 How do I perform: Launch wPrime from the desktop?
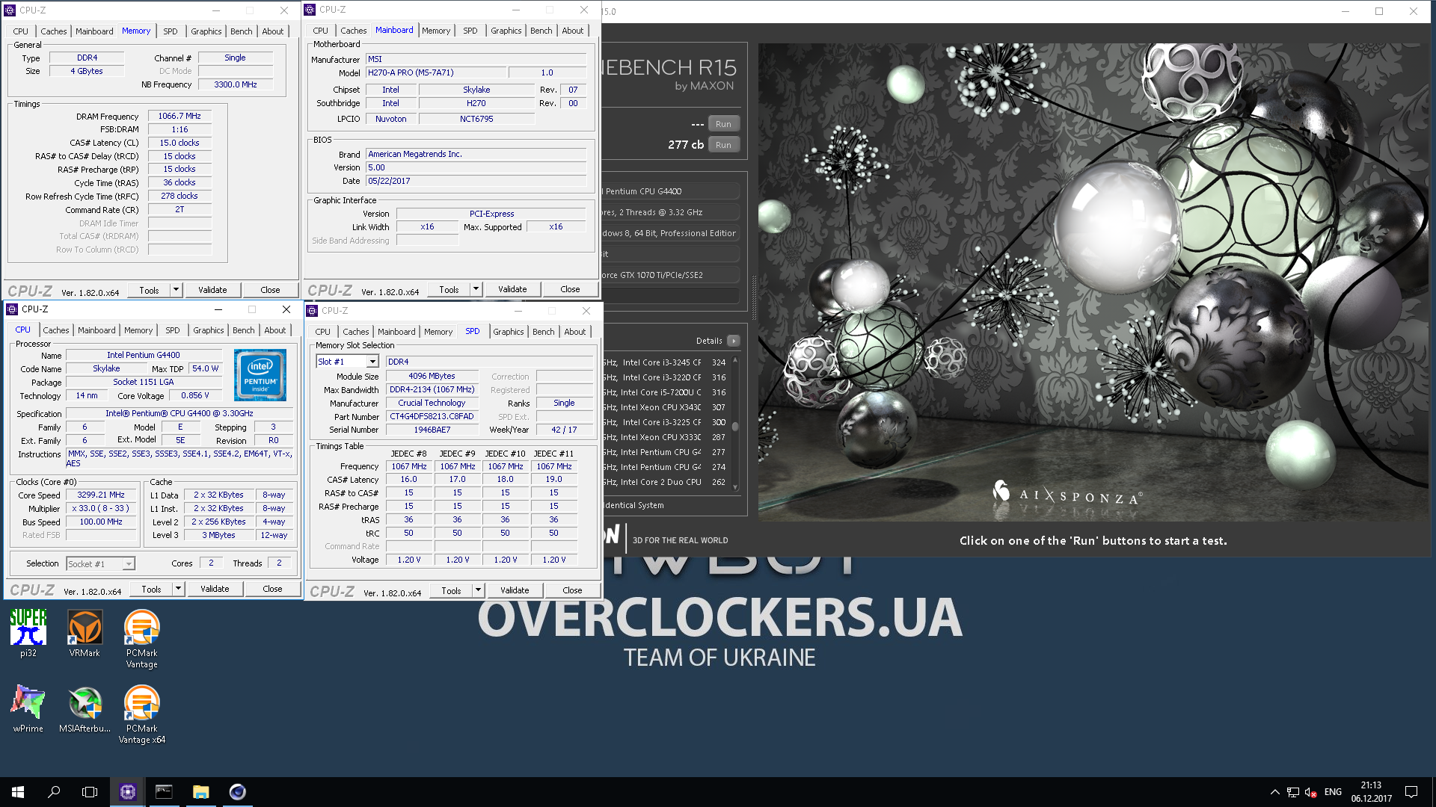point(28,708)
